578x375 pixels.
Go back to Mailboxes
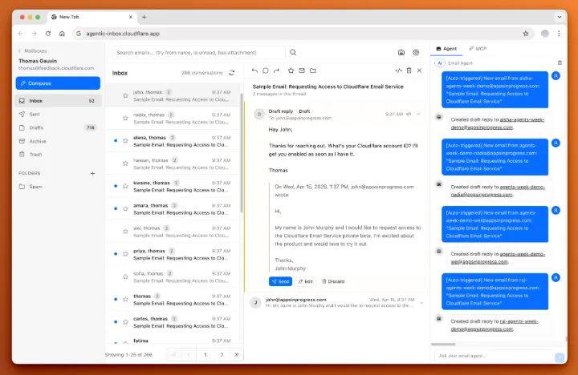tap(32, 50)
